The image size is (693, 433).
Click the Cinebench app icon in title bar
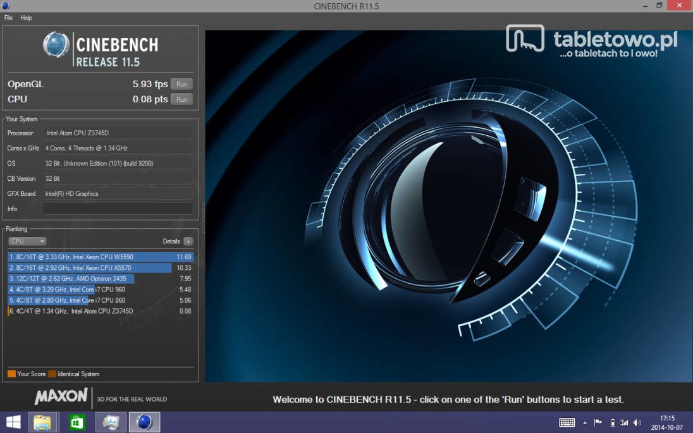[5, 6]
